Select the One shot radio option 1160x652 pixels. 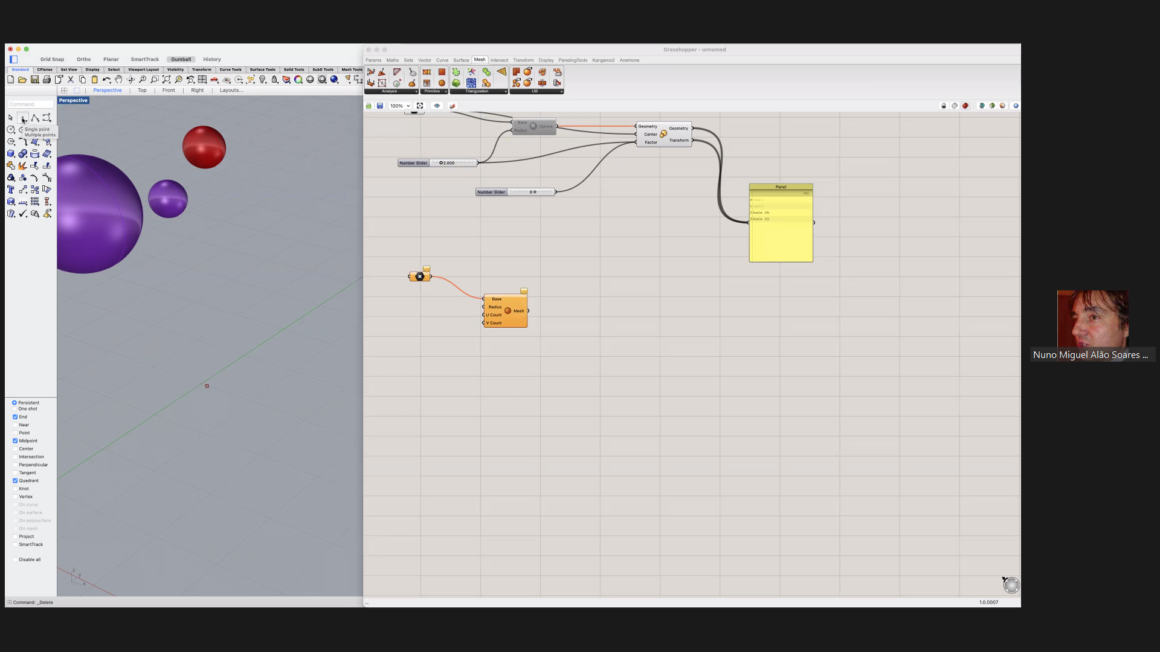(x=14, y=409)
